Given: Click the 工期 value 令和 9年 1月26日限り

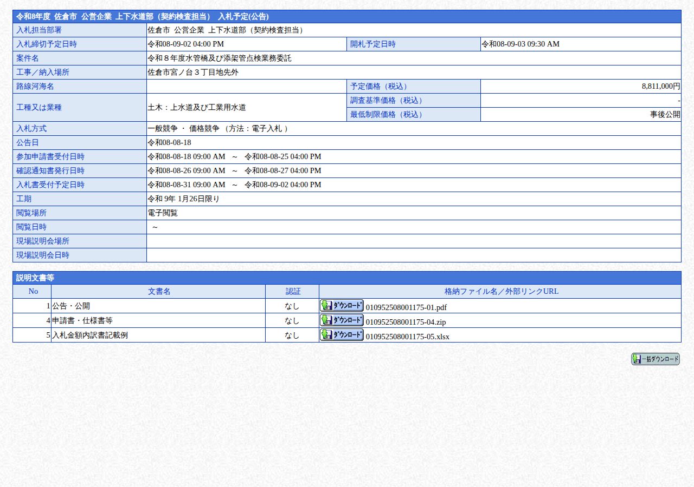Looking at the screenshot, I should tap(183, 199).
